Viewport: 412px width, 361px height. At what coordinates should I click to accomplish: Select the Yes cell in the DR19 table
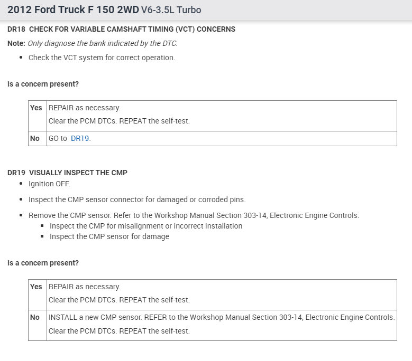click(36, 287)
